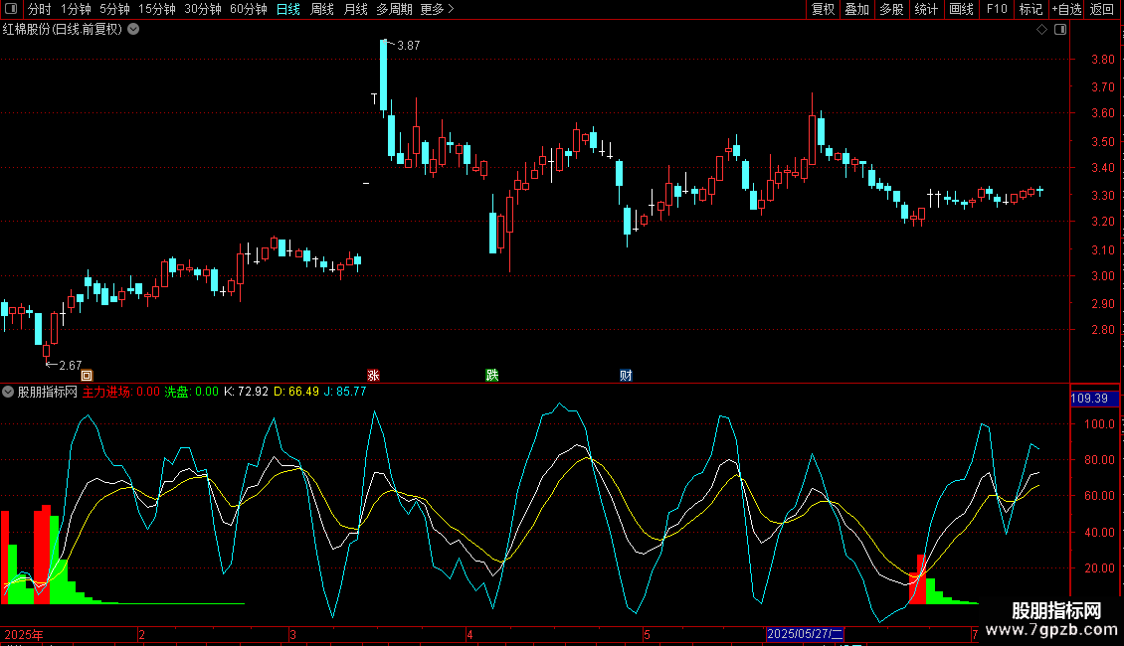
Task: Click the 返回 back button
Action: pos(1102,9)
